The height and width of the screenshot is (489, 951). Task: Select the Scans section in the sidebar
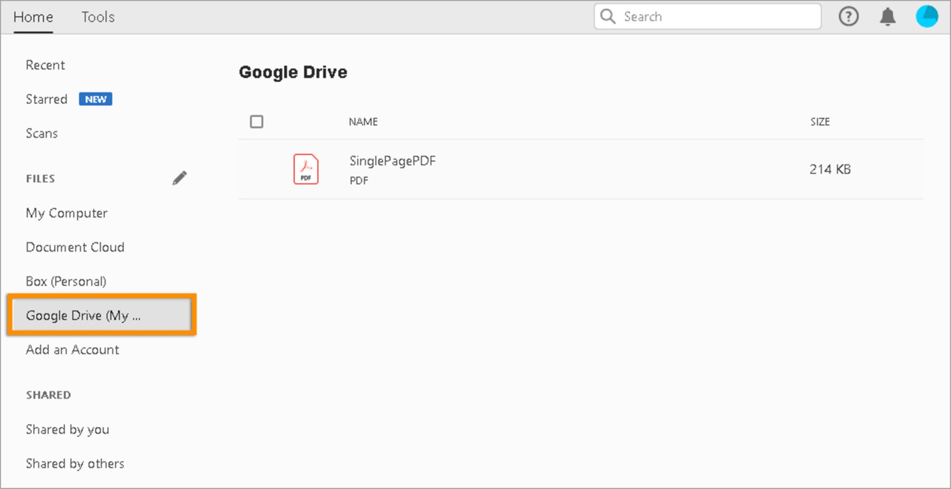pos(42,133)
